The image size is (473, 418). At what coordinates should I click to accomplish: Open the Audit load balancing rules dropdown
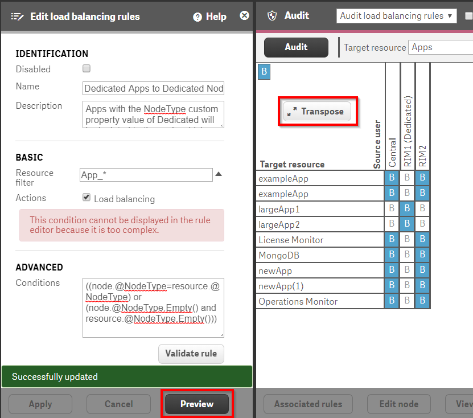coord(396,16)
